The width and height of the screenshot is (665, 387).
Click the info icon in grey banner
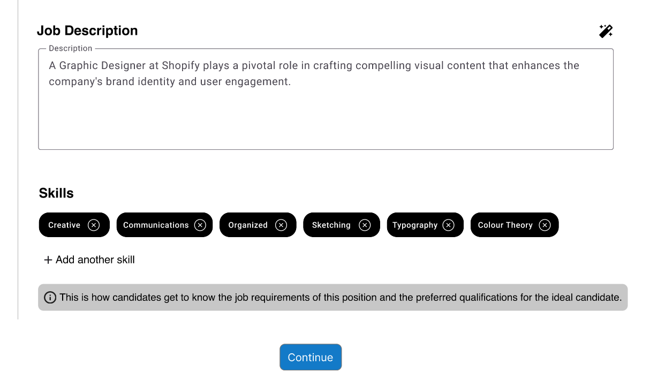click(50, 298)
